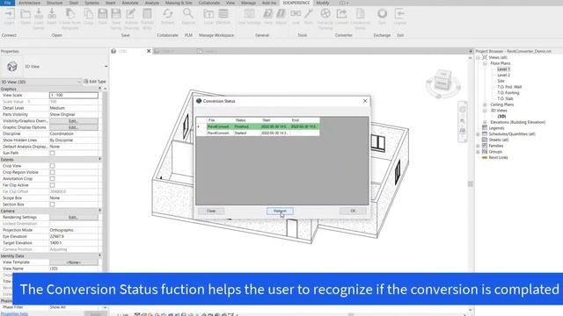Open the 3D View type selector dropdown

click(x=106, y=67)
